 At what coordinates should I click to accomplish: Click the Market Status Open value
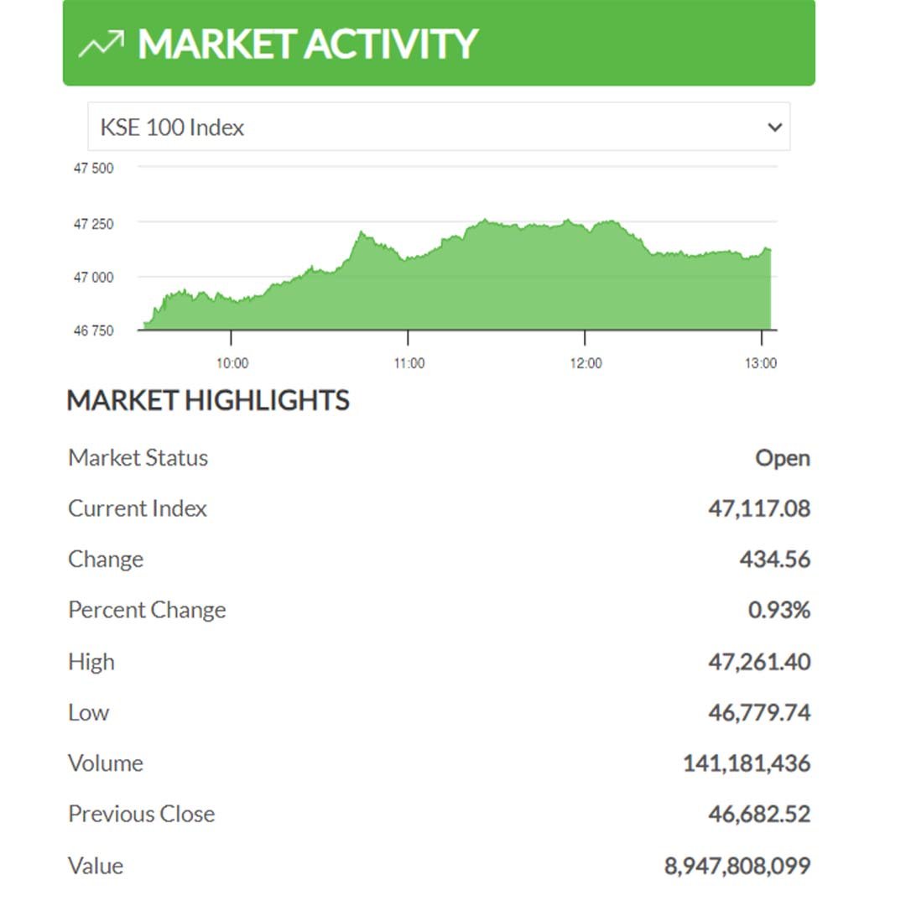point(782,458)
